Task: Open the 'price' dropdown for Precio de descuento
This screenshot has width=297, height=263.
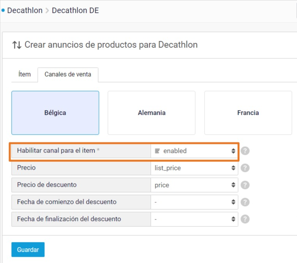Action: click(x=194, y=185)
